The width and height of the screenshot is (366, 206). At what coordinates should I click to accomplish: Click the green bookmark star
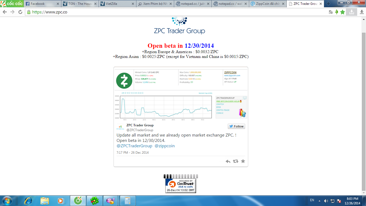[x=342, y=12]
